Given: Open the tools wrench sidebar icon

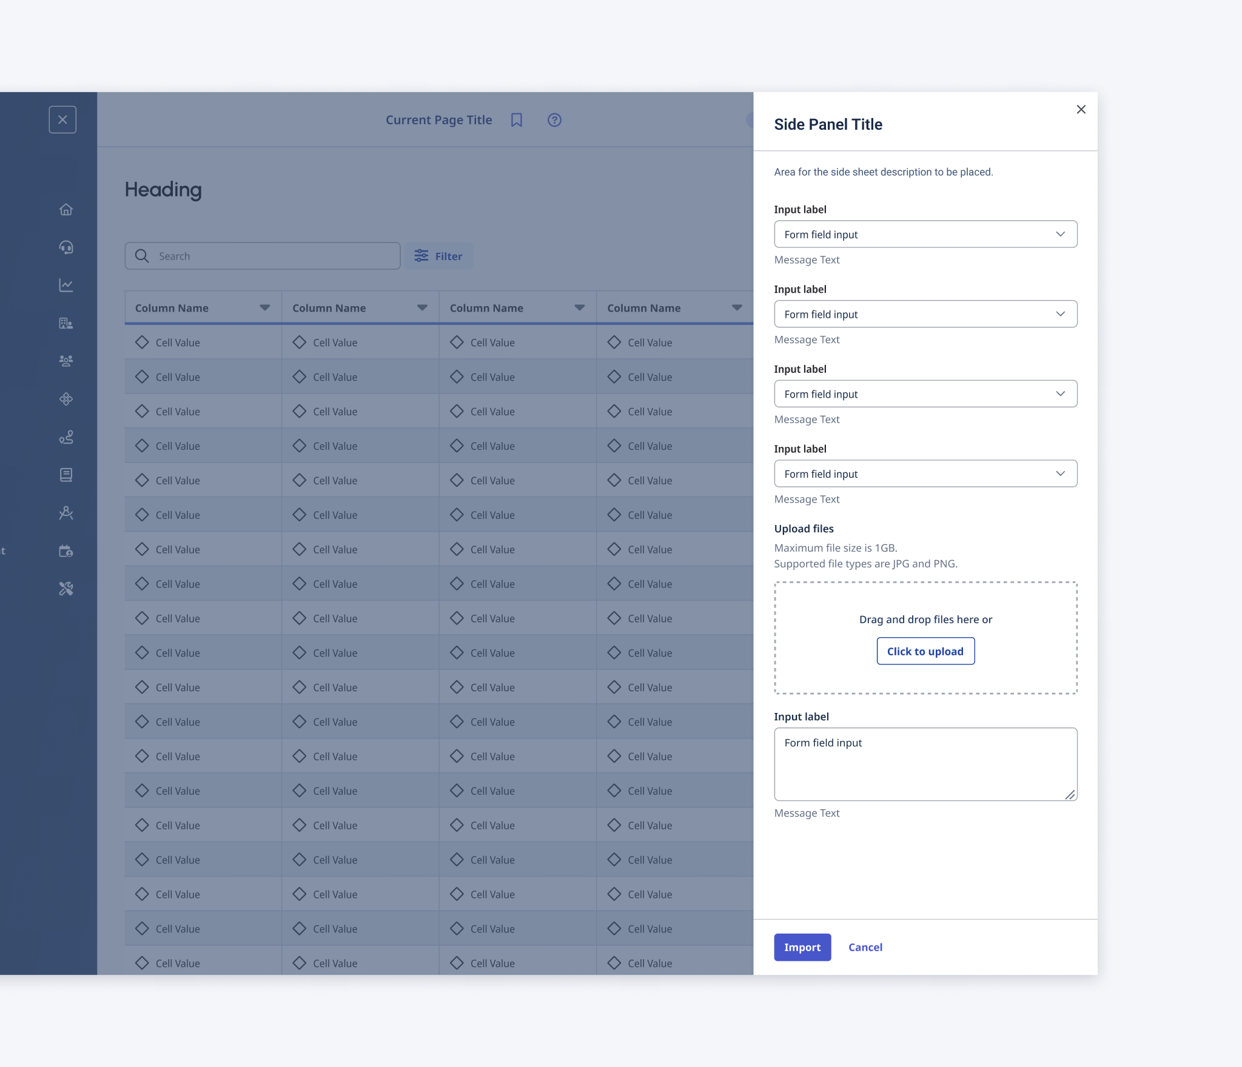Looking at the screenshot, I should [66, 589].
